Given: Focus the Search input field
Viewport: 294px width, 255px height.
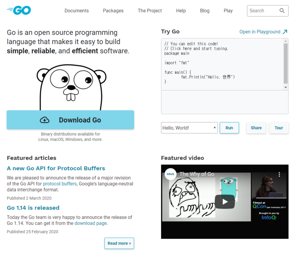Looking at the screenshot, I should pos(263,11).
